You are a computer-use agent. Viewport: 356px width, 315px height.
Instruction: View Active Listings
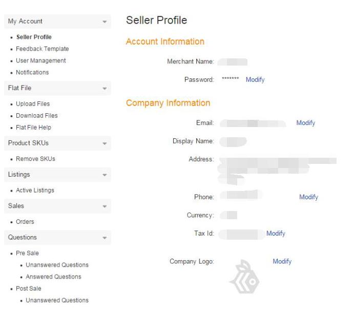pos(35,190)
